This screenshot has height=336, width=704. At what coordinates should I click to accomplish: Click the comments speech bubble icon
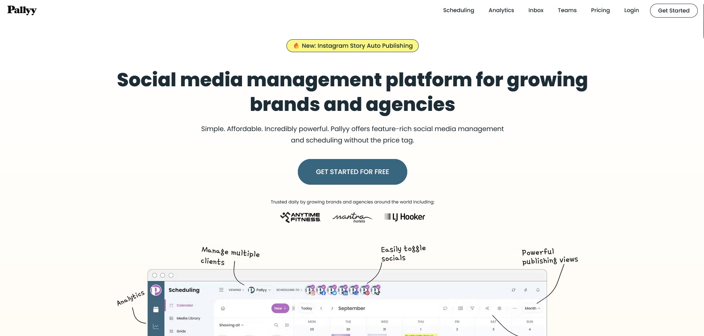point(445,308)
